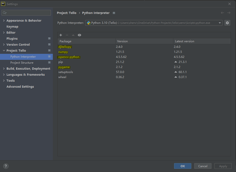
Task: Collapse the Project: Tello section
Action: (4, 51)
